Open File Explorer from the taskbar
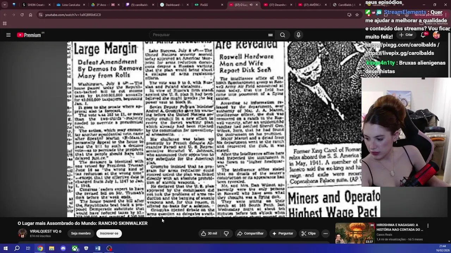Image resolution: width=451 pixels, height=253 pixels. [x=51, y=248]
